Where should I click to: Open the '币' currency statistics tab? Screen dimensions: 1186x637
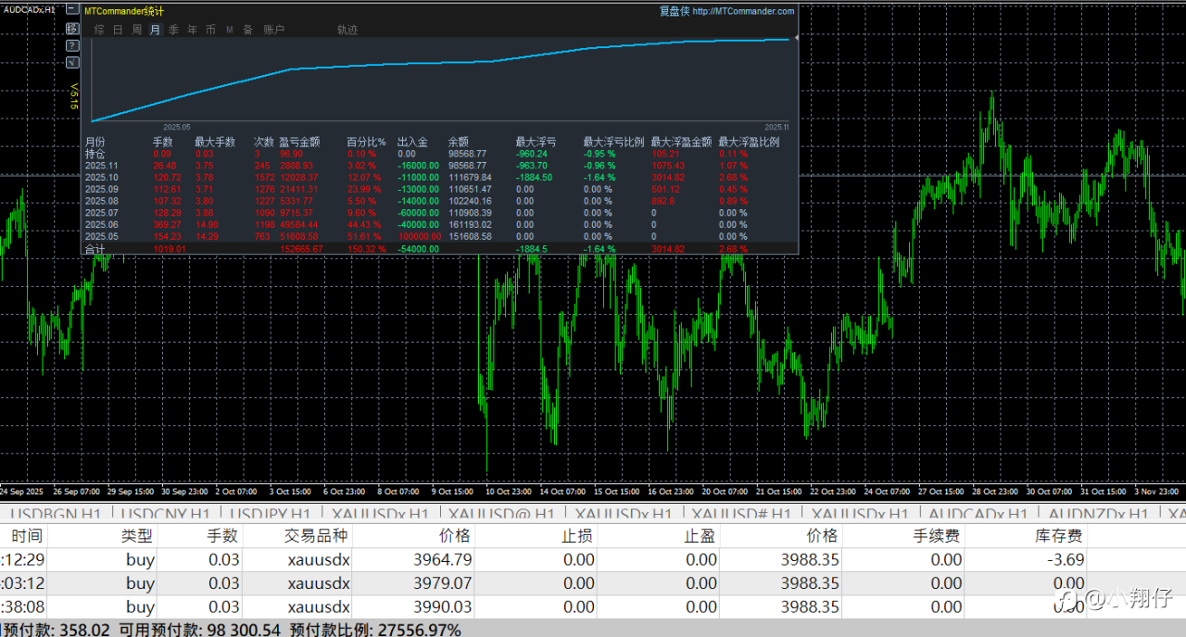click(x=210, y=30)
